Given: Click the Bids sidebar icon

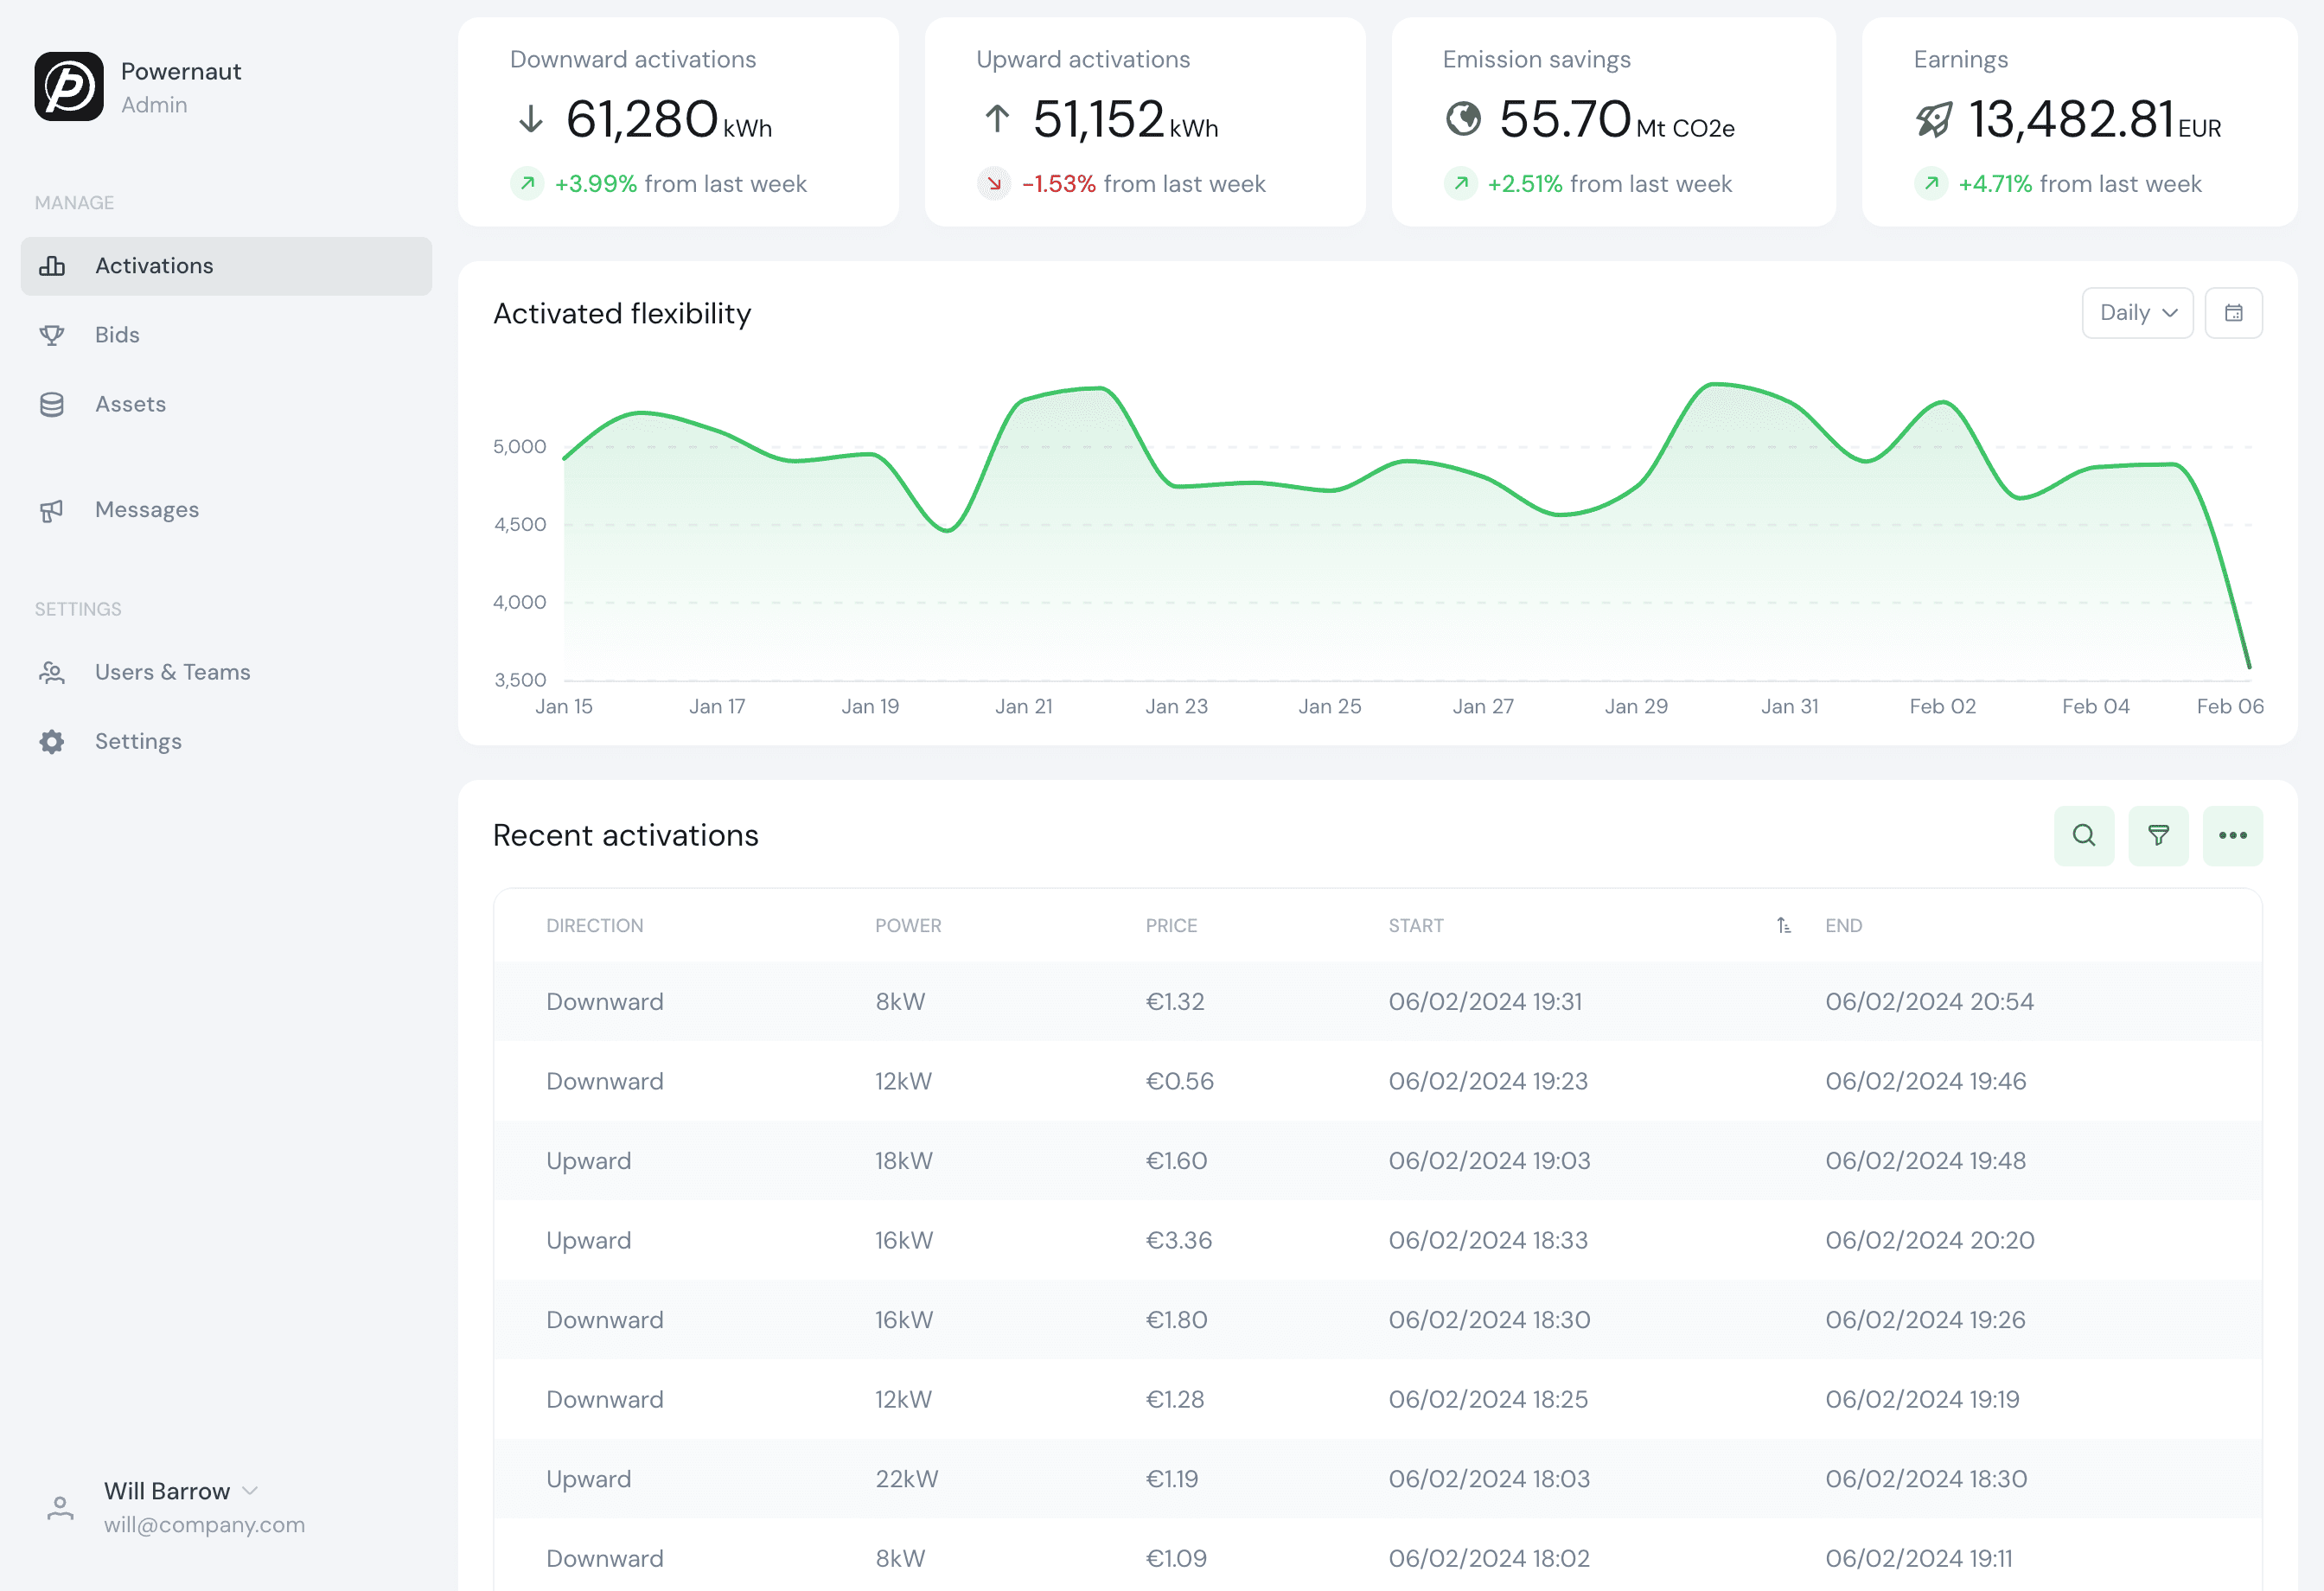Looking at the screenshot, I should coord(51,334).
